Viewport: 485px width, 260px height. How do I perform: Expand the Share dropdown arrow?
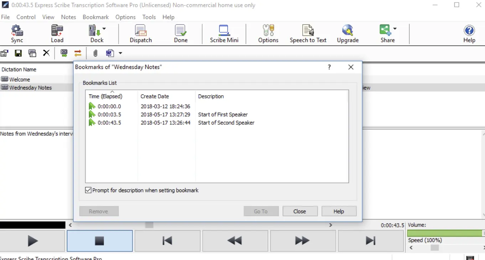click(x=395, y=29)
